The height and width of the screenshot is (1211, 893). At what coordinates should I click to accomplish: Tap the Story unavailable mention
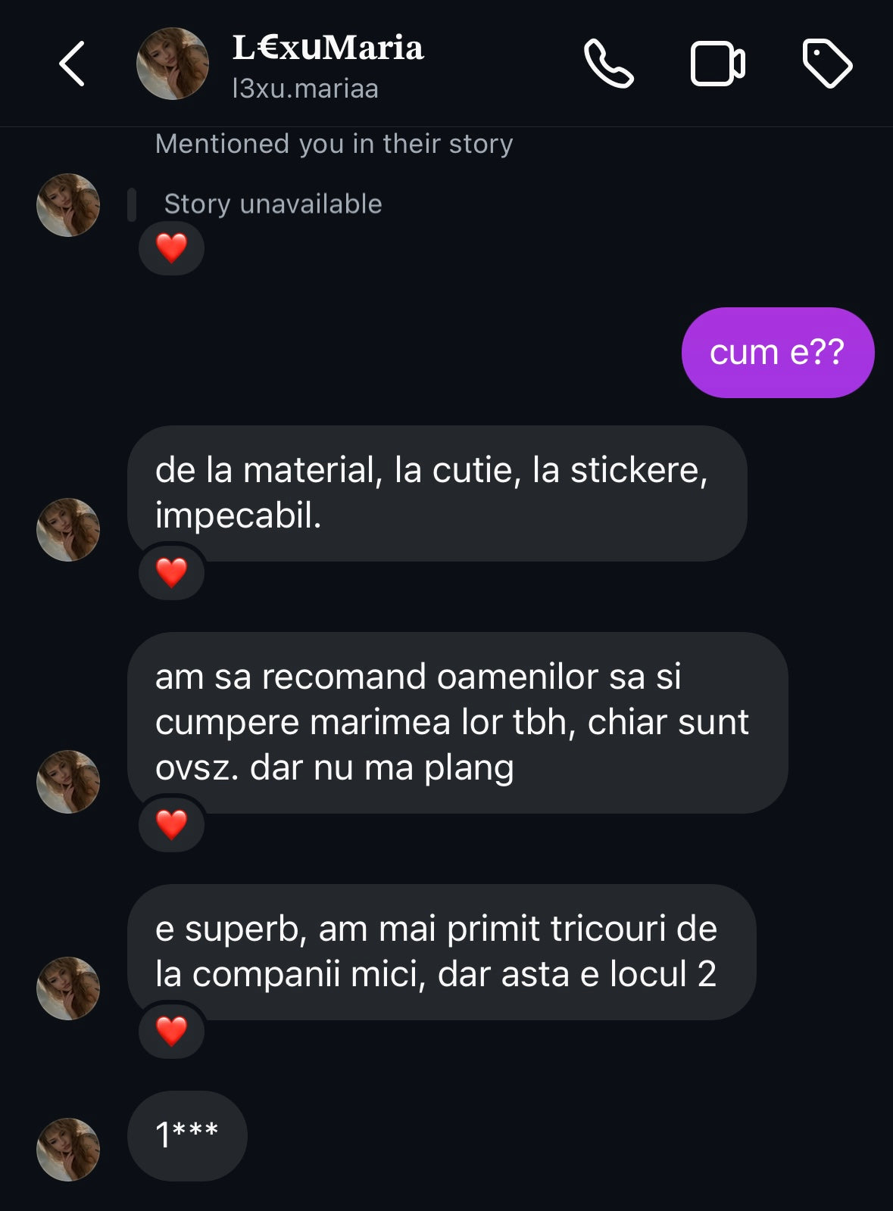point(273,204)
